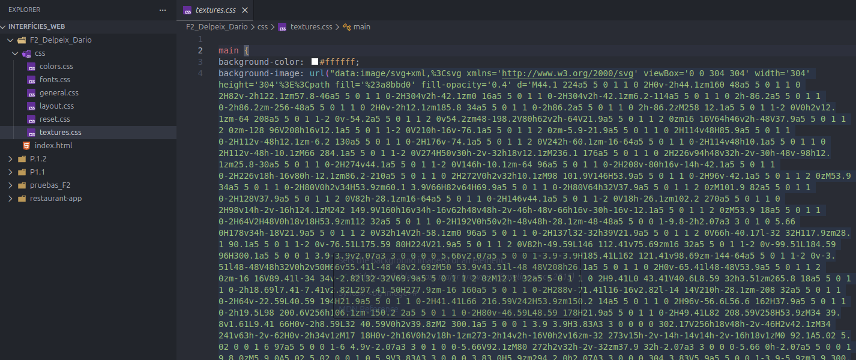Screen dimensions: 856x360
Task: Expand the pruebas_F2 folder
Action: 9,185
